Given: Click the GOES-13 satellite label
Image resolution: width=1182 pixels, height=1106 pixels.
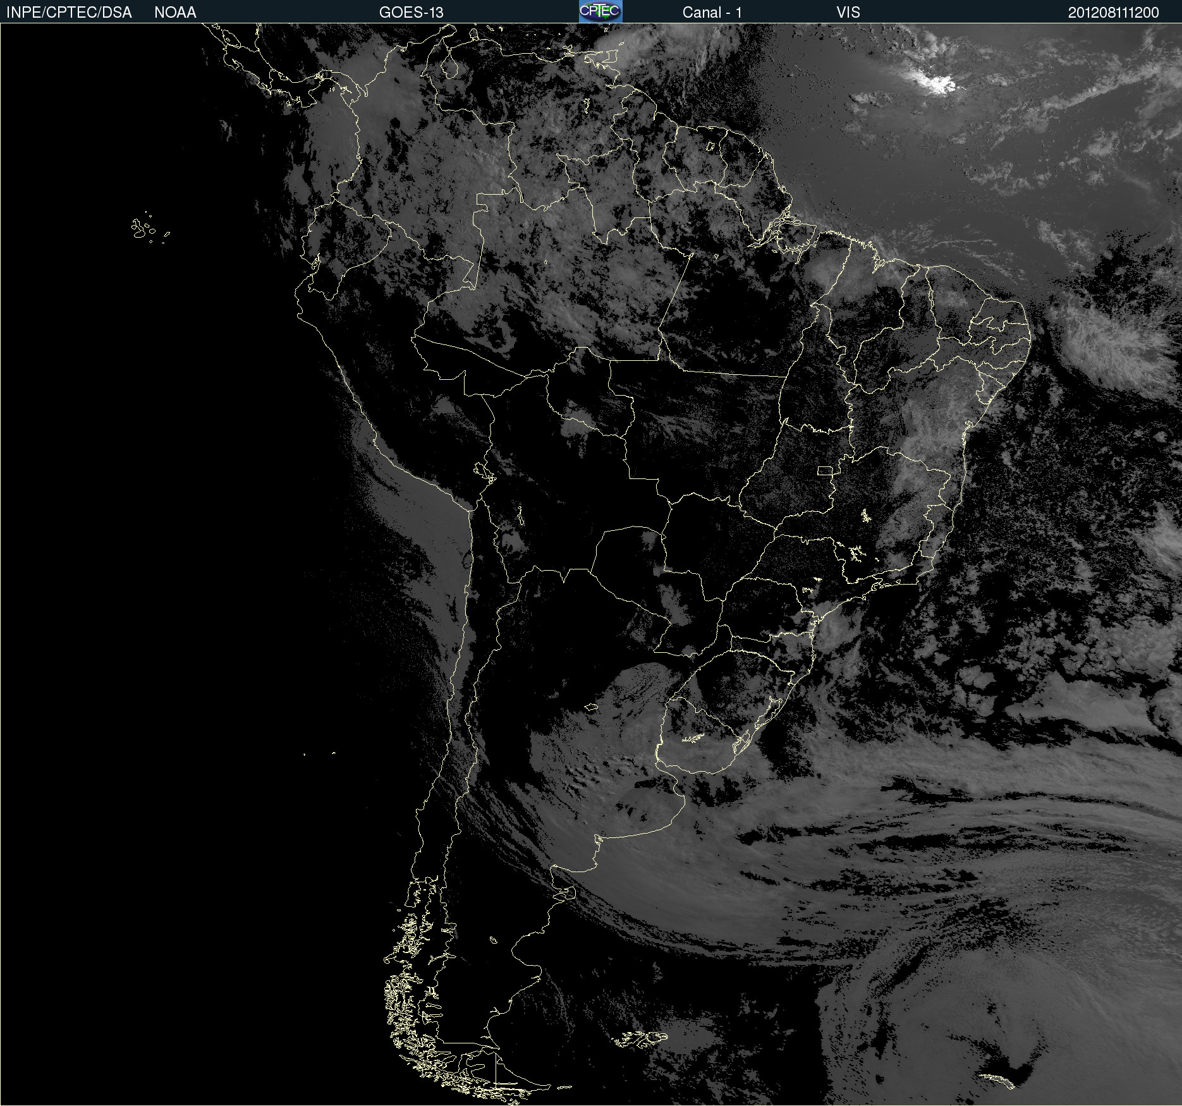Looking at the screenshot, I should [x=411, y=13].
